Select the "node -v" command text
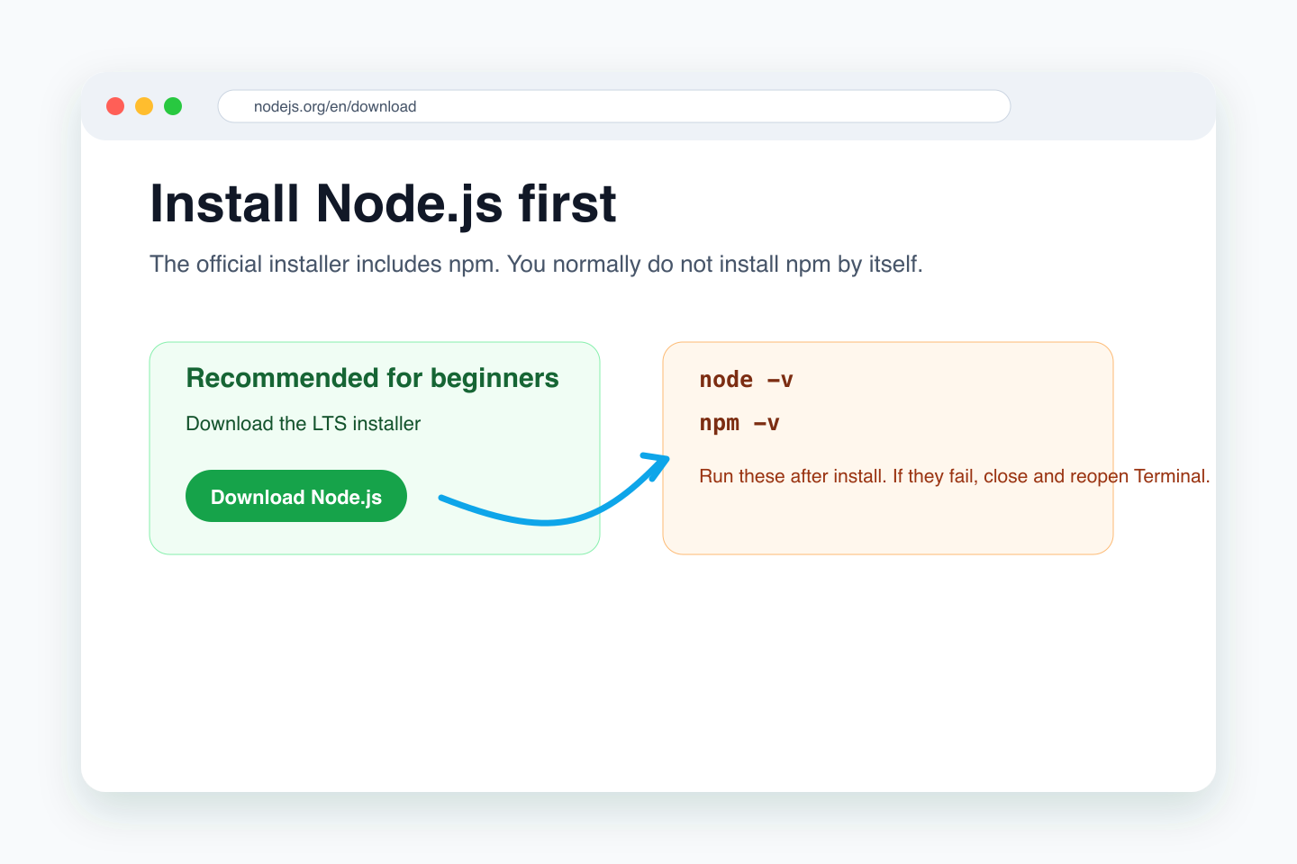 pyautogui.click(x=746, y=380)
